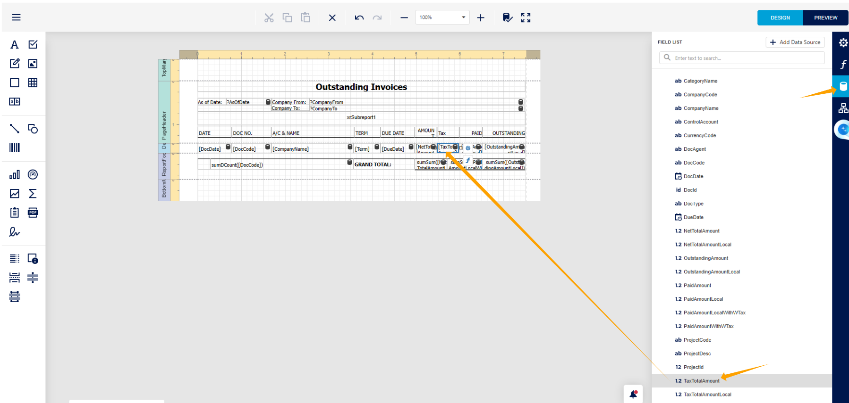Select the Character Comb tool
The image size is (849, 403).
15,101
